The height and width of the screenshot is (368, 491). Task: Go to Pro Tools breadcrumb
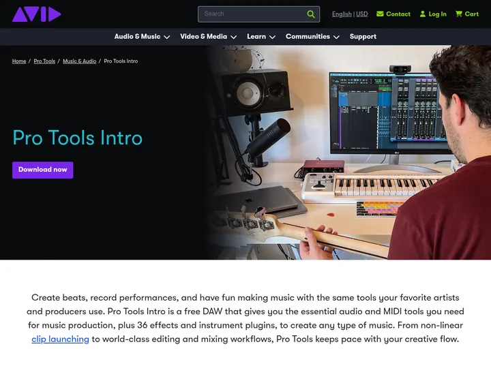pyautogui.click(x=44, y=61)
